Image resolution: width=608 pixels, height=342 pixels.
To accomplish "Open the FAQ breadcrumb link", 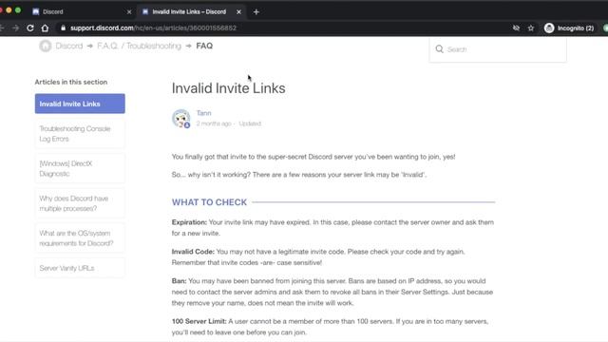I will click(x=204, y=46).
